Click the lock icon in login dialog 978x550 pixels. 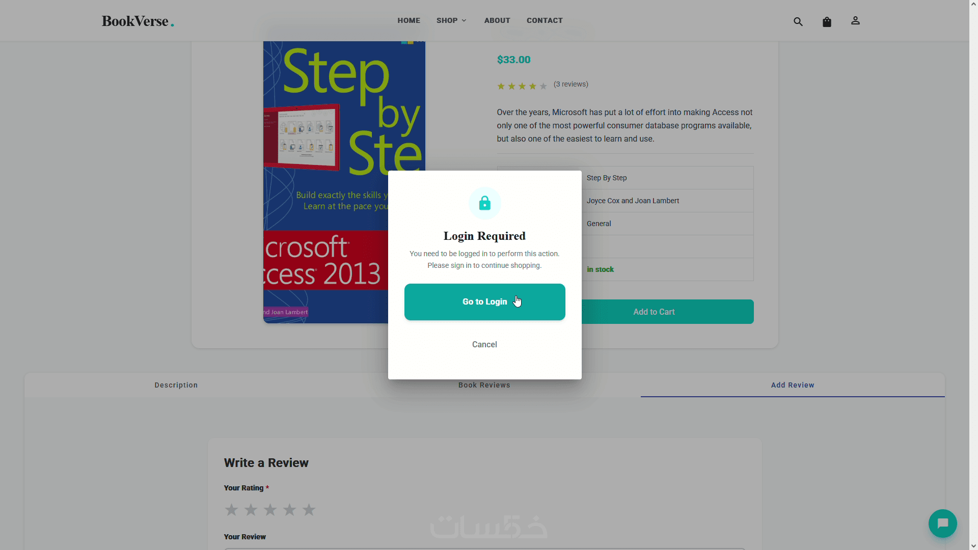click(484, 203)
